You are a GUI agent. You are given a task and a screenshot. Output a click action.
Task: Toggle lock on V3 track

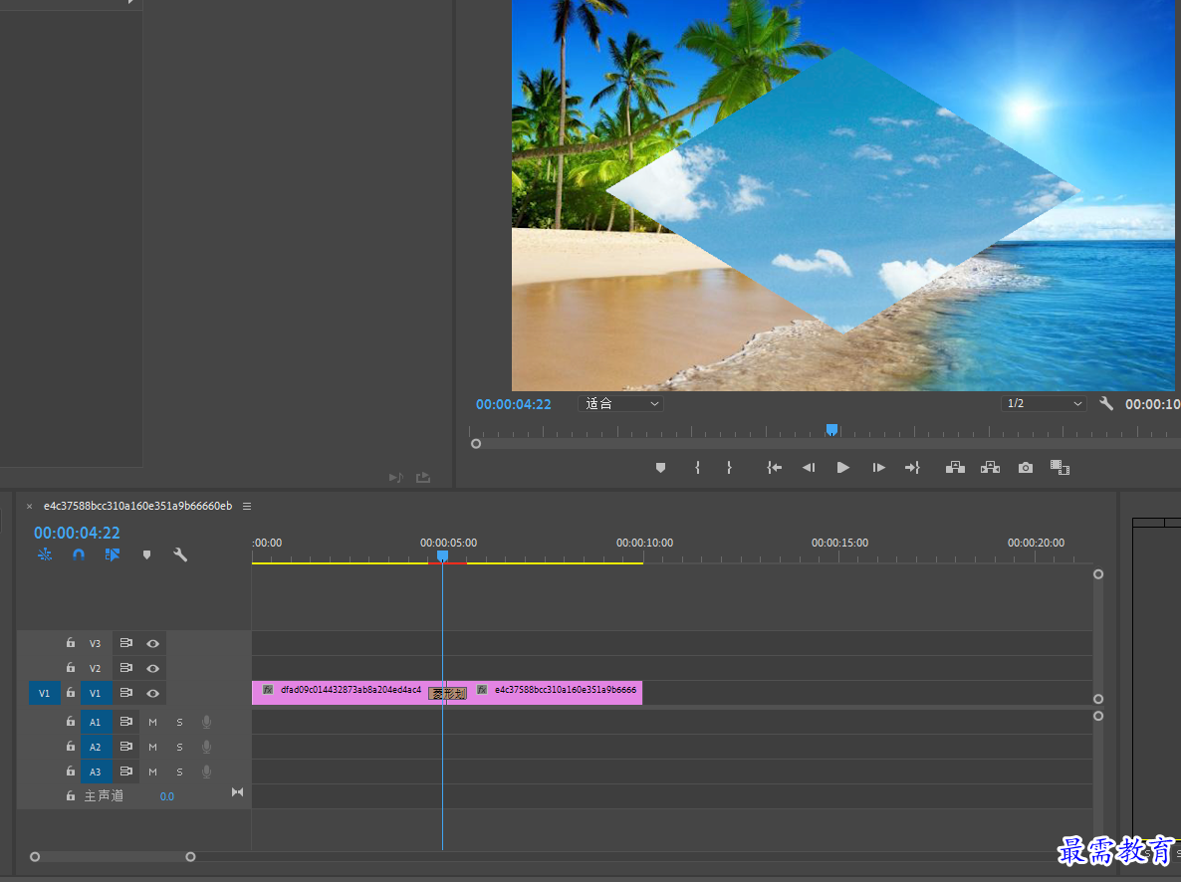[x=70, y=643]
